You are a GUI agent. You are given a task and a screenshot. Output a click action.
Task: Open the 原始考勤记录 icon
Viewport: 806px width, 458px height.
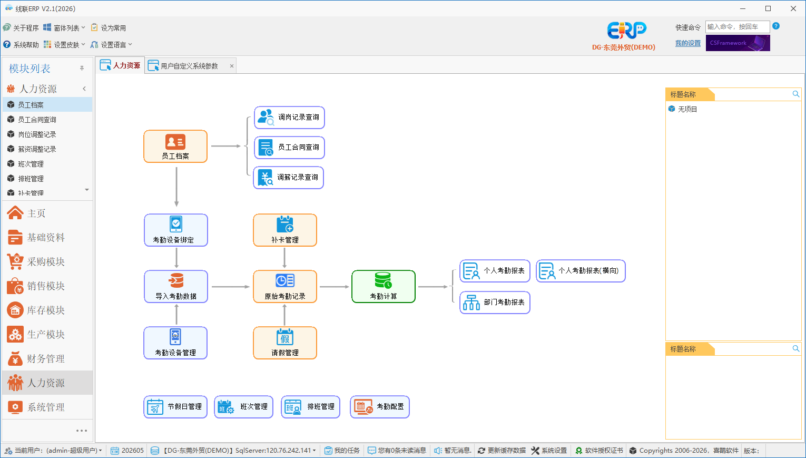285,287
